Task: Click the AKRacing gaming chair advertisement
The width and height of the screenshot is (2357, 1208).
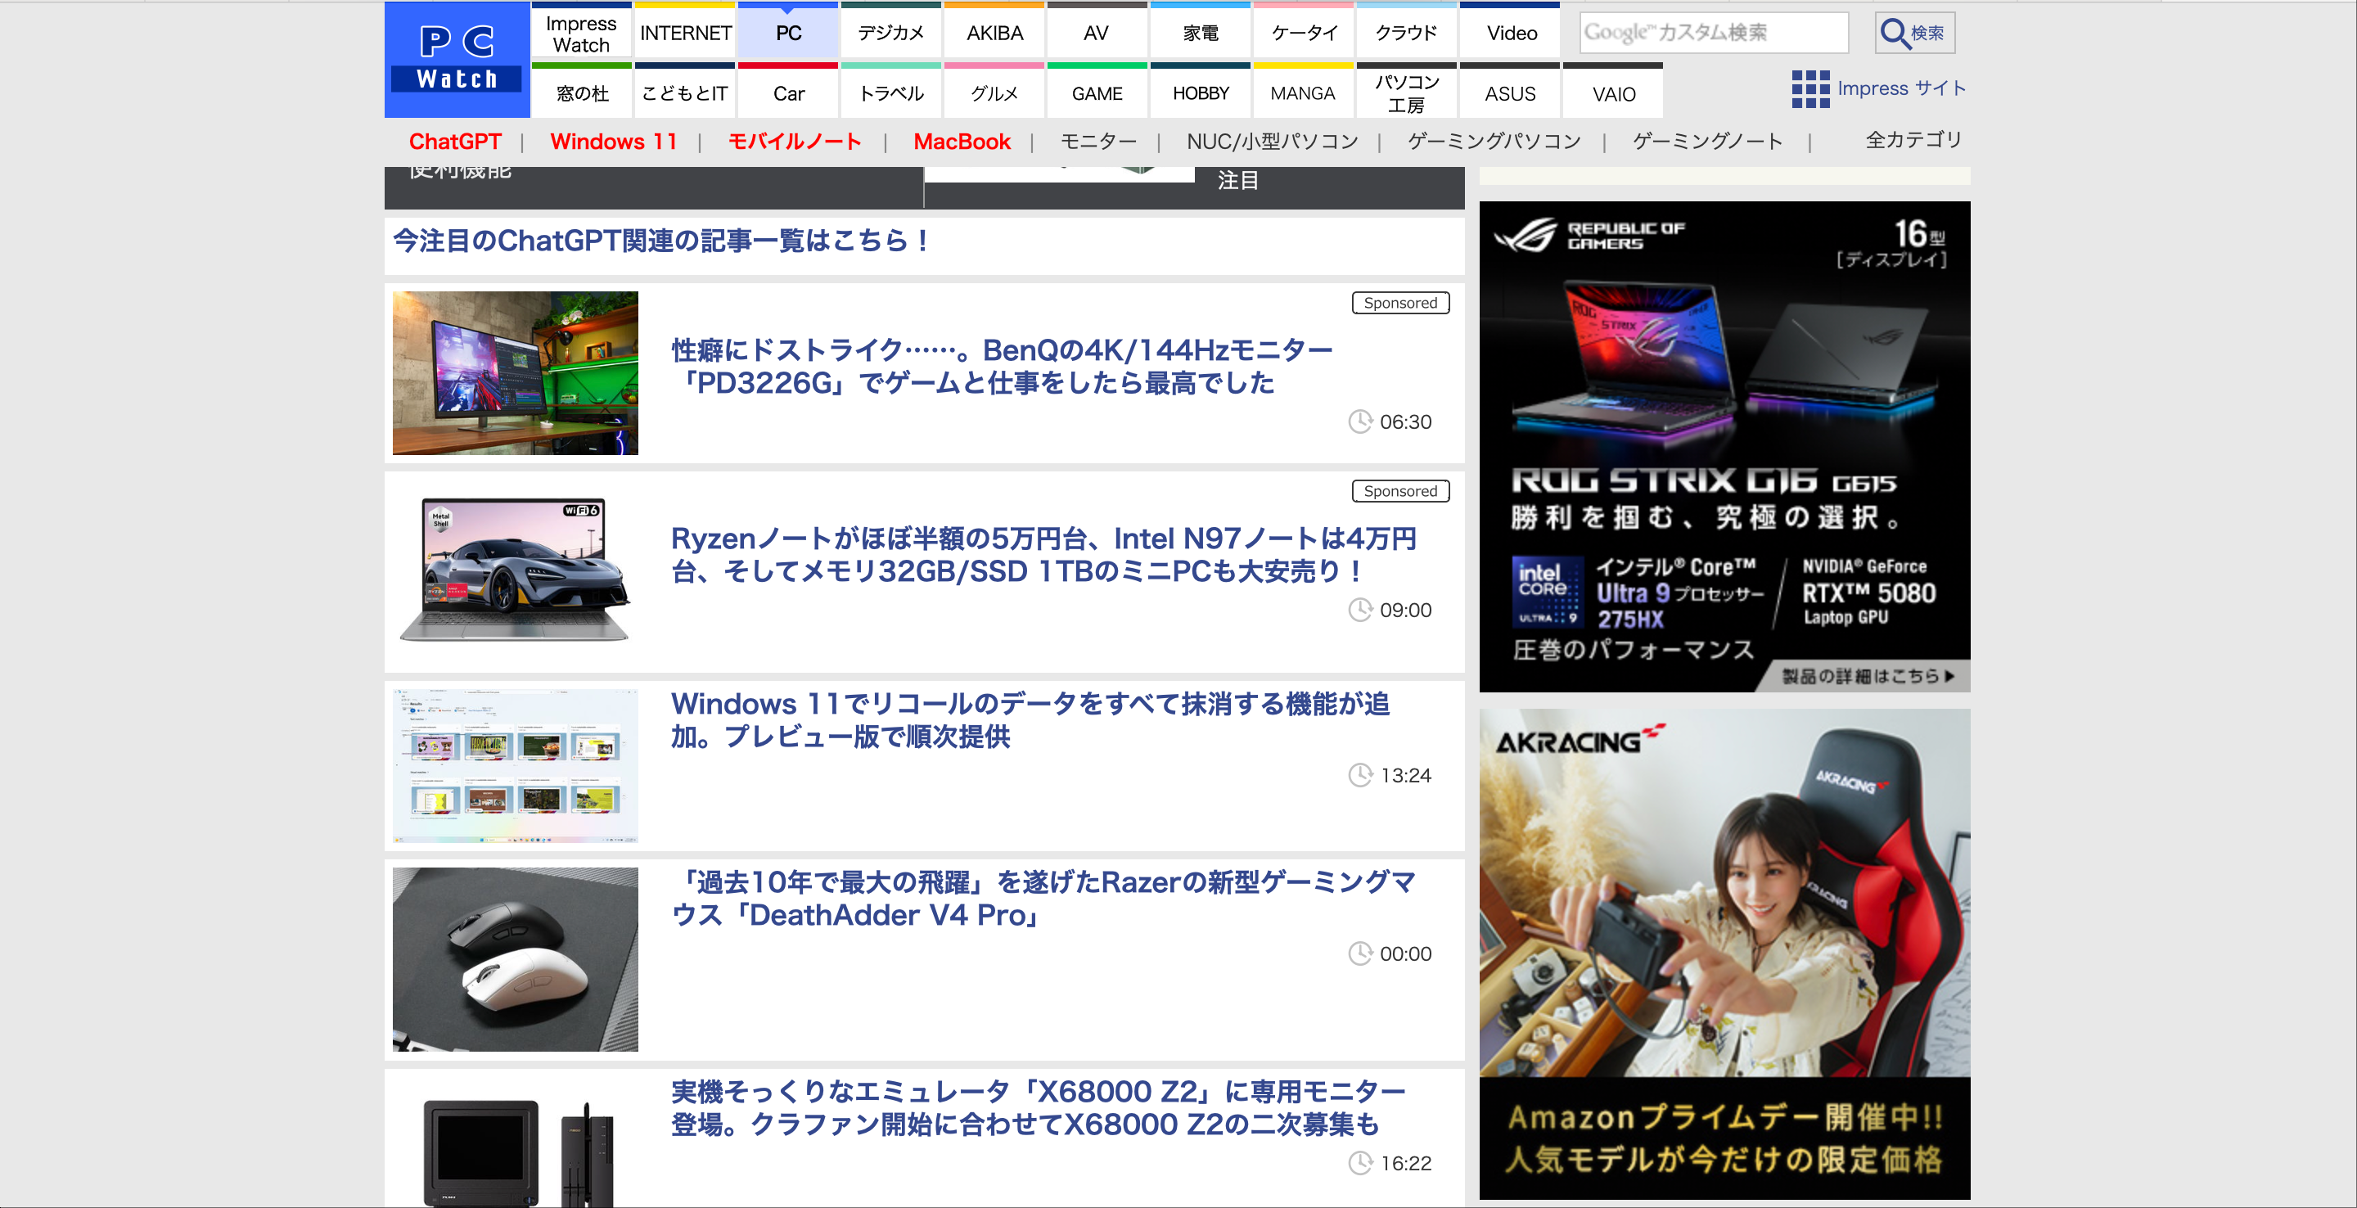Action: (1724, 953)
